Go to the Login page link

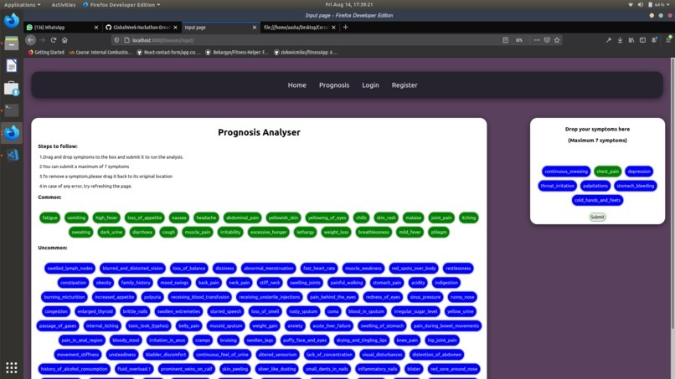point(370,85)
